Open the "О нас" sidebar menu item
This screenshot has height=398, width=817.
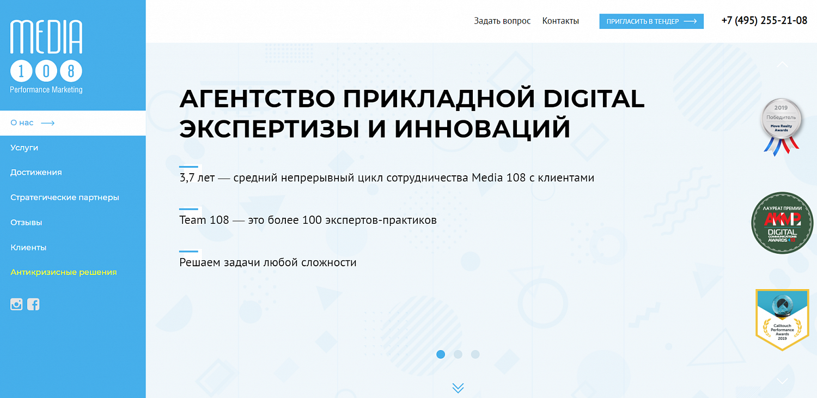73,123
